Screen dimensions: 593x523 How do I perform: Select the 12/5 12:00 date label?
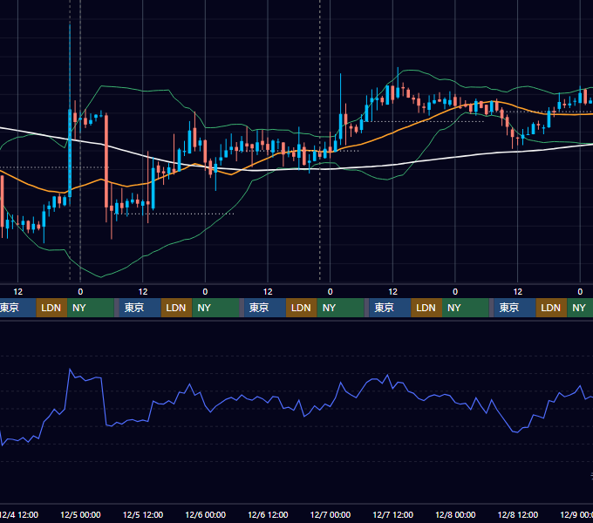tap(143, 514)
